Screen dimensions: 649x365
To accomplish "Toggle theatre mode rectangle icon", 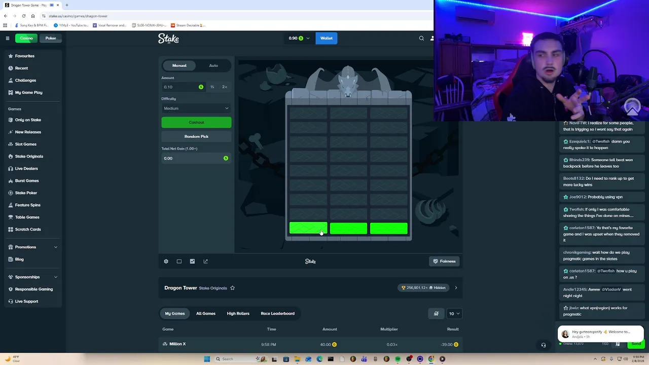I will click(x=179, y=261).
